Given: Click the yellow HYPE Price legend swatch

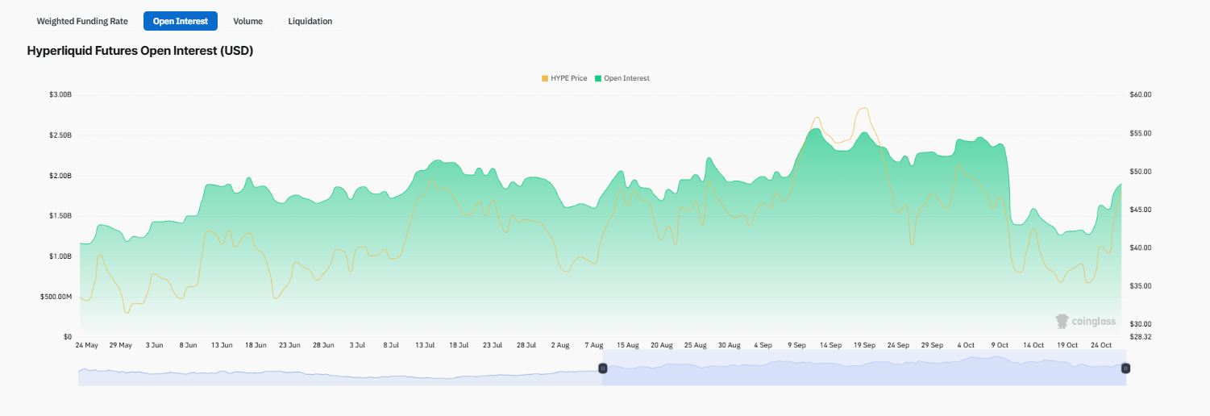Looking at the screenshot, I should coord(545,78).
